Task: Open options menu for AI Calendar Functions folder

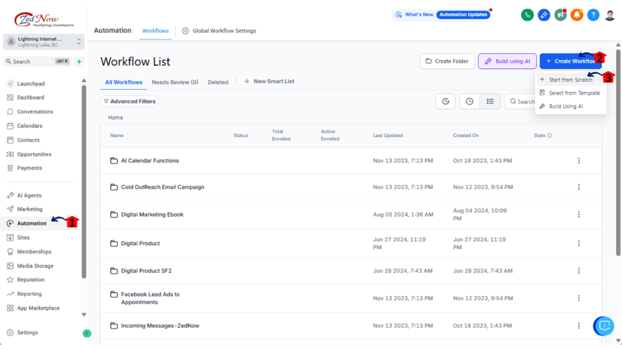Action: tap(579, 160)
